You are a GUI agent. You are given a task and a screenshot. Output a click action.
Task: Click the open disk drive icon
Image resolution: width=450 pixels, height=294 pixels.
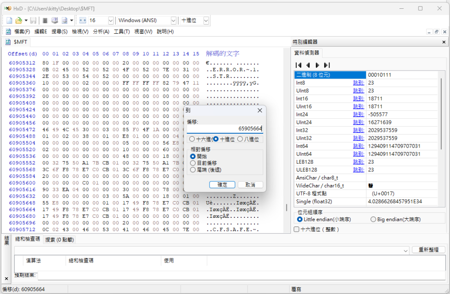(x=54, y=20)
